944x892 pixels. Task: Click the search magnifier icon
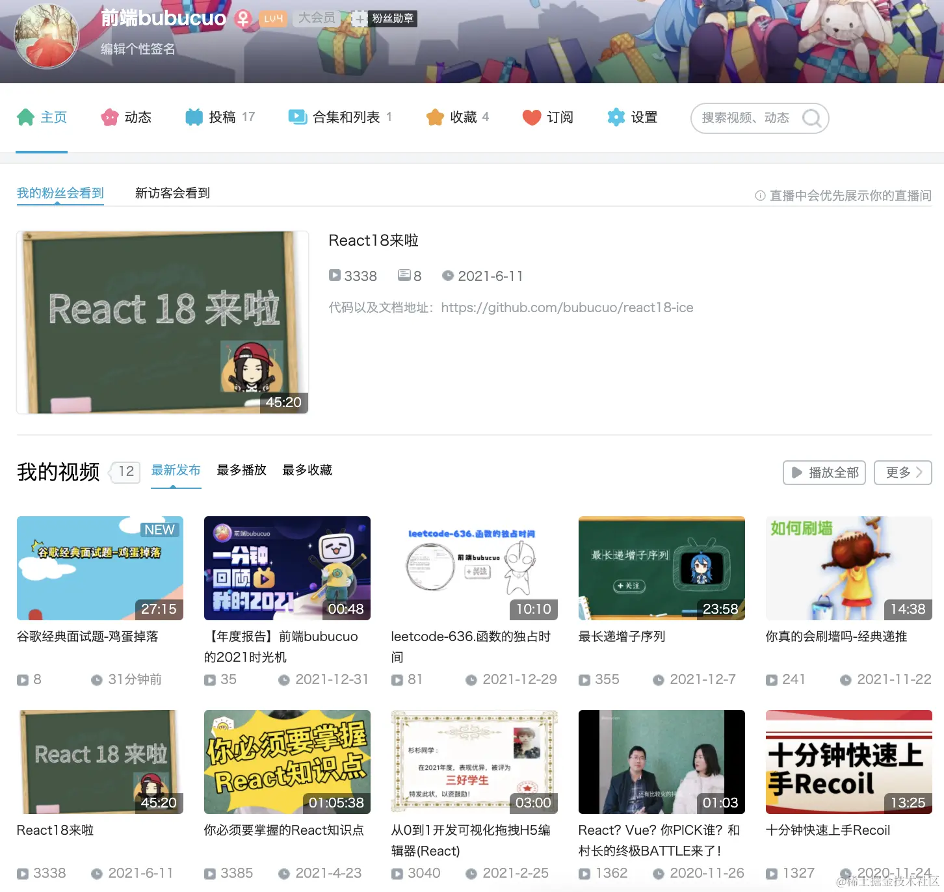click(x=811, y=118)
